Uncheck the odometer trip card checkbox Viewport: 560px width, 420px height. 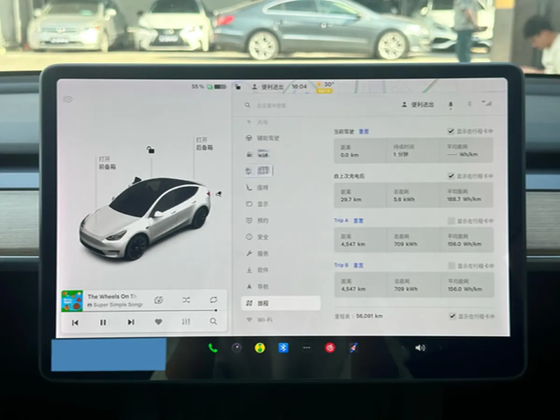[x=452, y=316]
